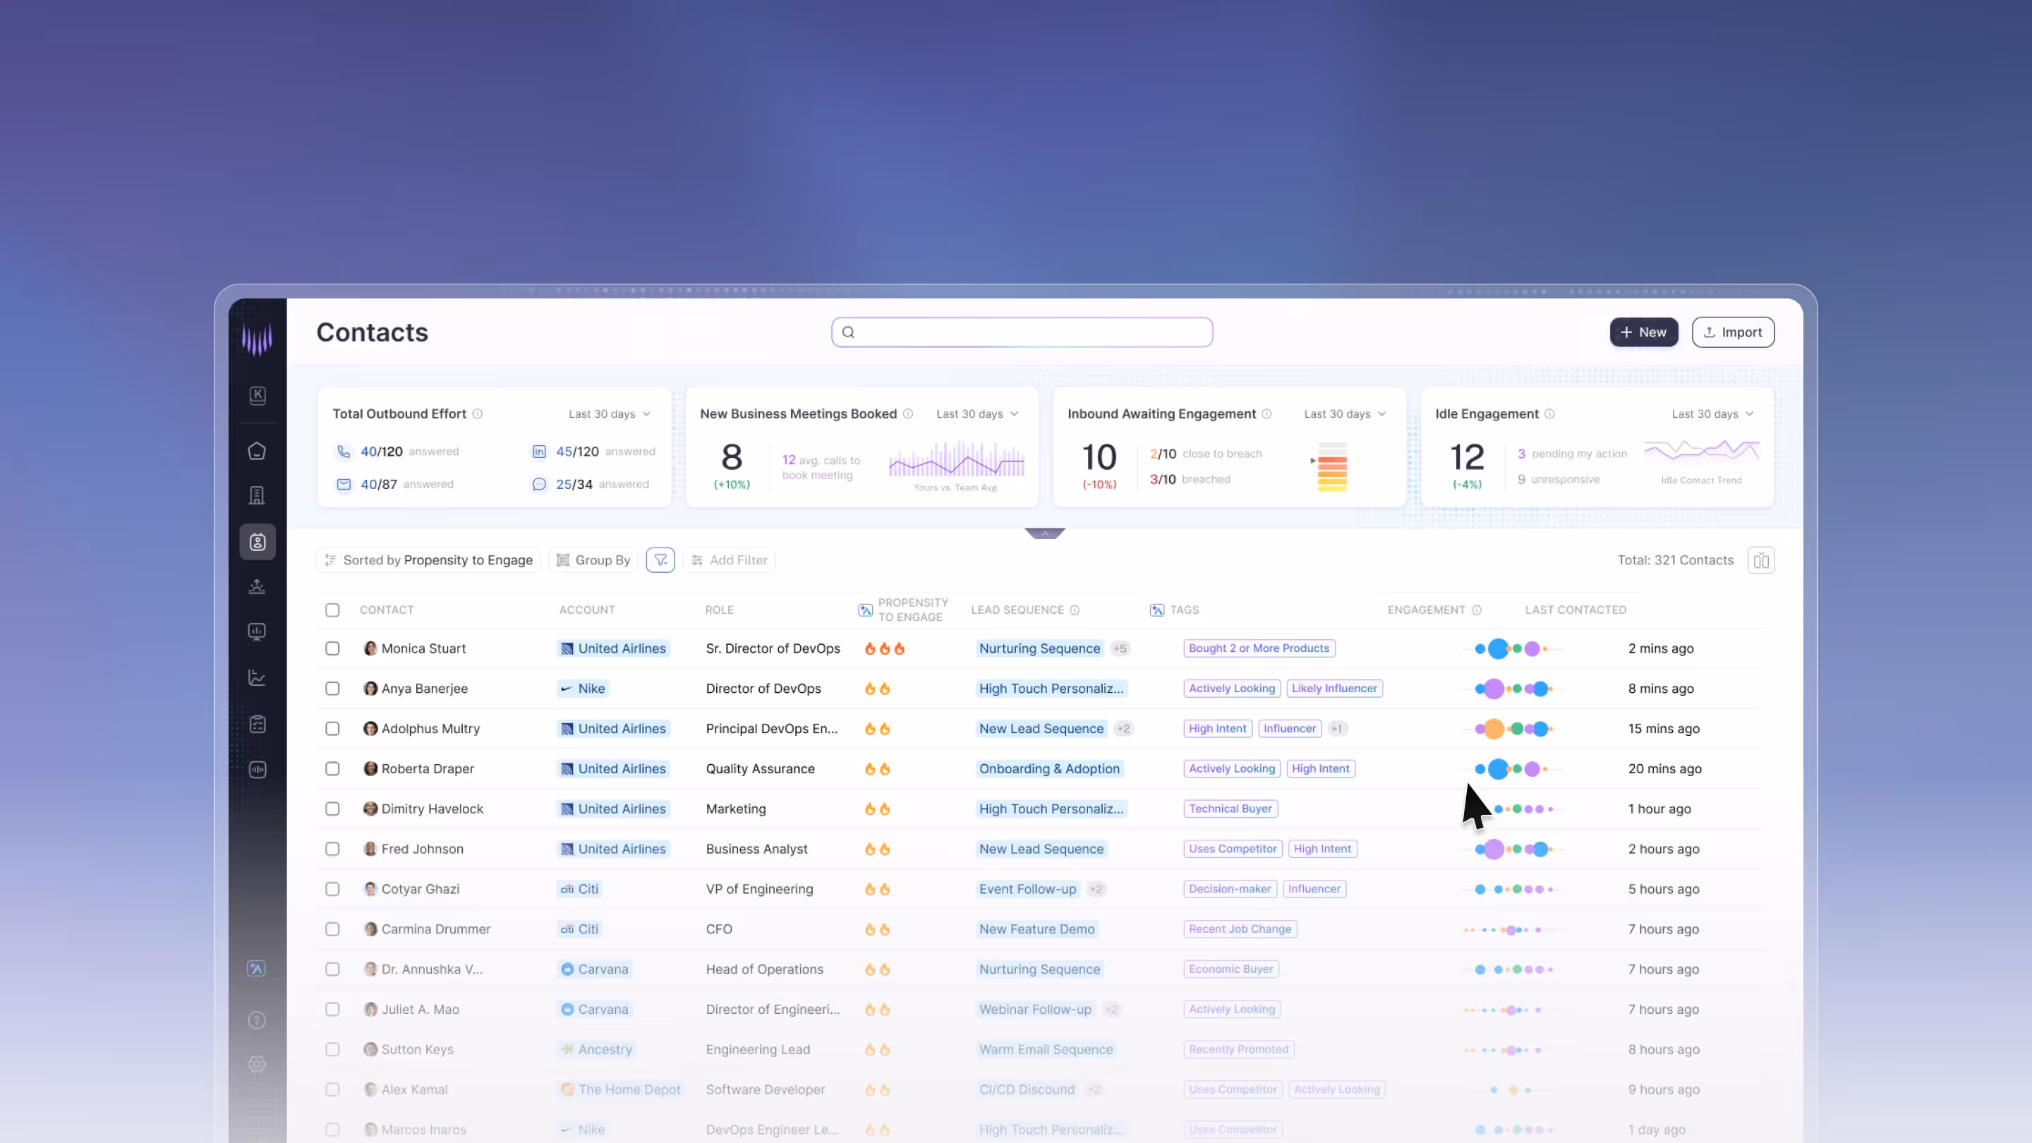Open the column layout icon near total contacts
Screen dimensions: 2032x1143
click(1760, 560)
